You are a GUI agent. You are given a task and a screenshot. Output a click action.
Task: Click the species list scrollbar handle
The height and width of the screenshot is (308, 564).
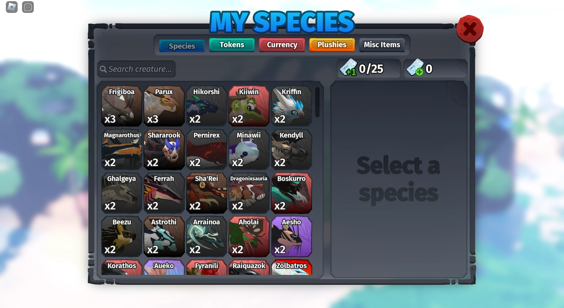coord(317,102)
